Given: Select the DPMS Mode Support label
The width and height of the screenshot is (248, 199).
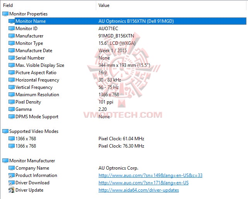Looking at the screenshot, I should click(37, 117).
